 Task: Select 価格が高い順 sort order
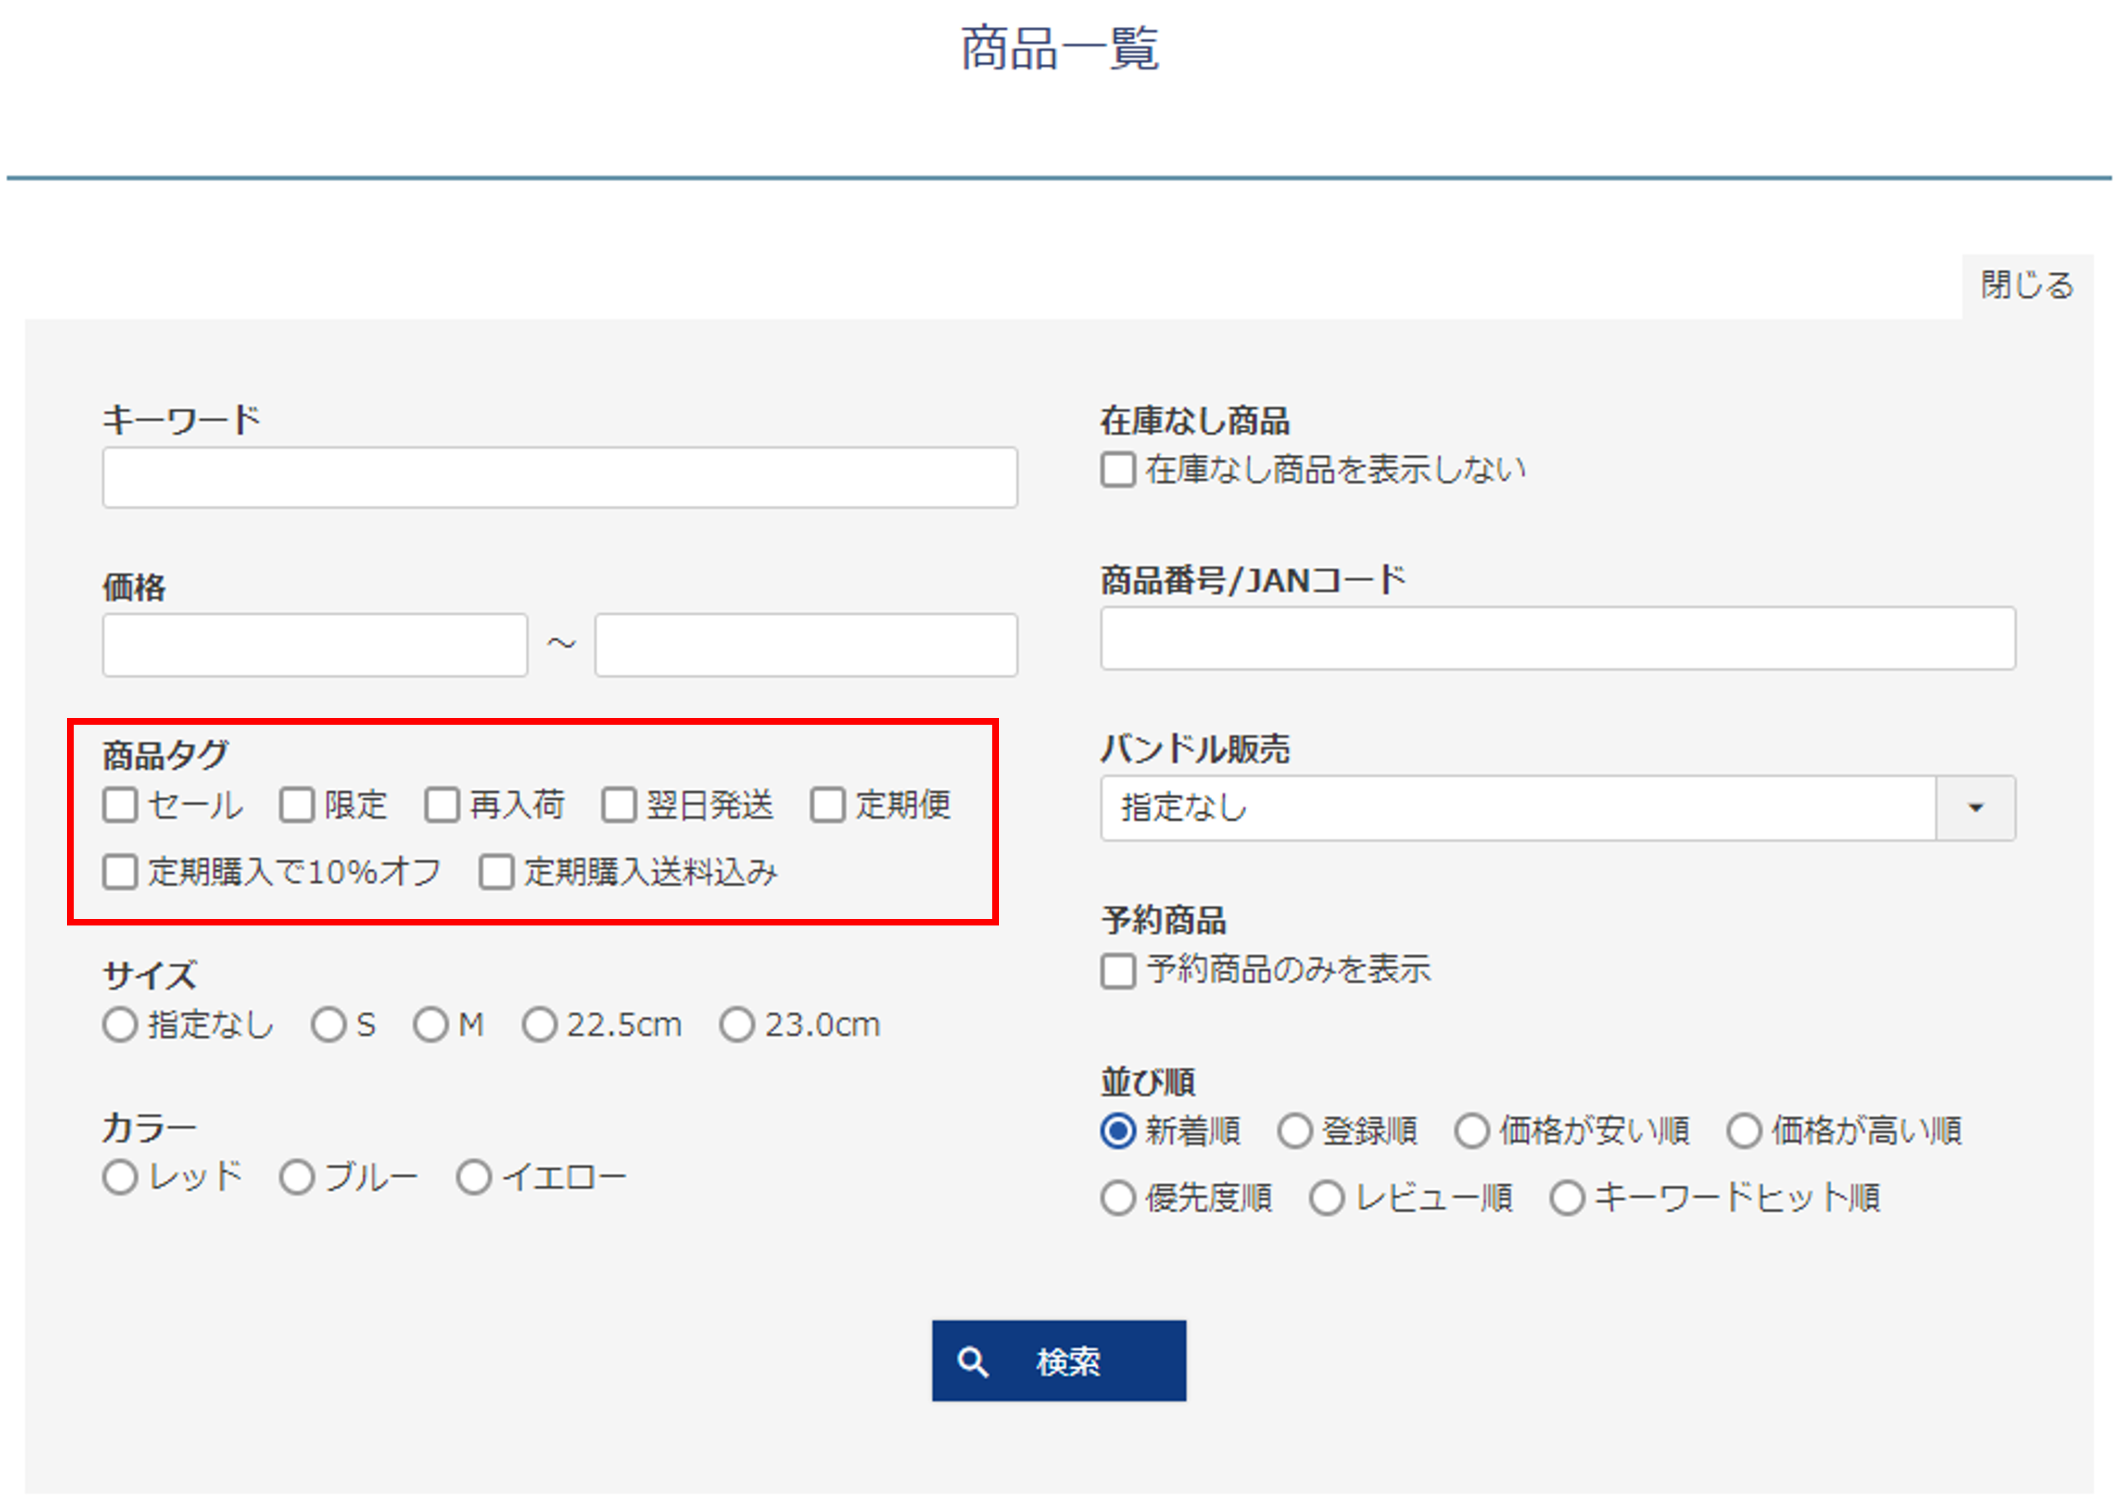1744,1131
